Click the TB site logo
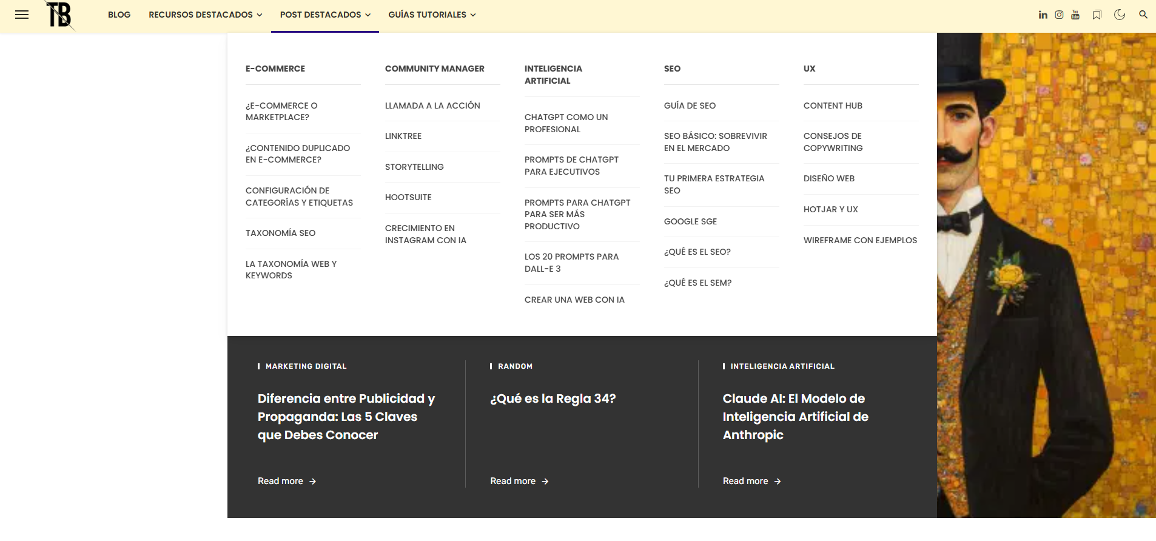Image resolution: width=1156 pixels, height=541 pixels. (60, 15)
